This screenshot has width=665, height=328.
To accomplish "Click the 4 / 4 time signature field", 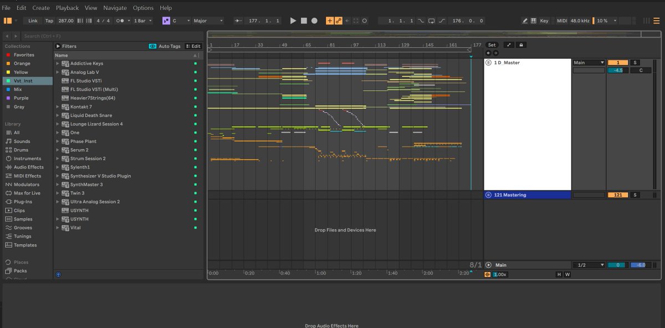I will click(103, 20).
